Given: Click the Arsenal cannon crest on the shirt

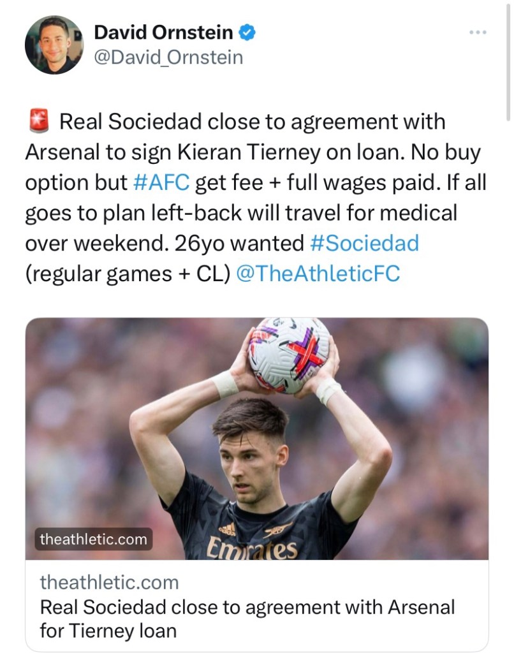Looking at the screenshot, I should [x=279, y=529].
